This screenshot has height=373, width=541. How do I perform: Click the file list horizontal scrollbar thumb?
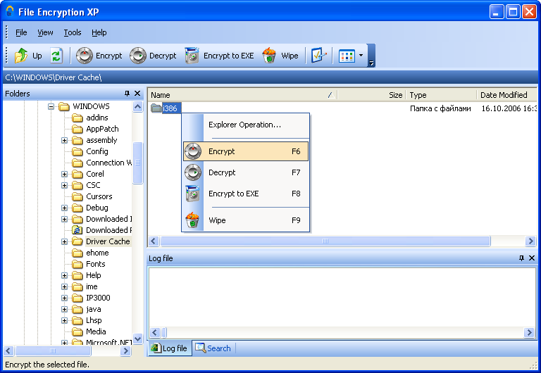tap(325, 241)
